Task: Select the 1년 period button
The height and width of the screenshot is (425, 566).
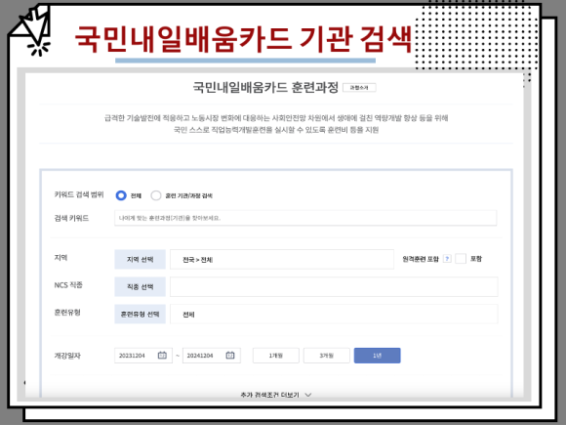Action: pyautogui.click(x=378, y=356)
